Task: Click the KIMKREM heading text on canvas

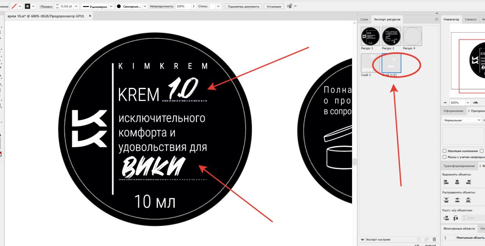Action: [x=163, y=66]
